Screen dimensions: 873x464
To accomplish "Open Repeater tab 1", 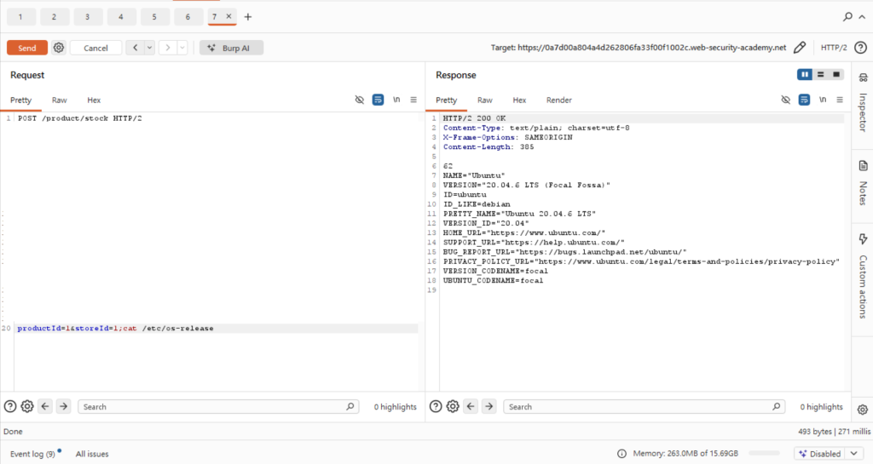I will [x=20, y=17].
